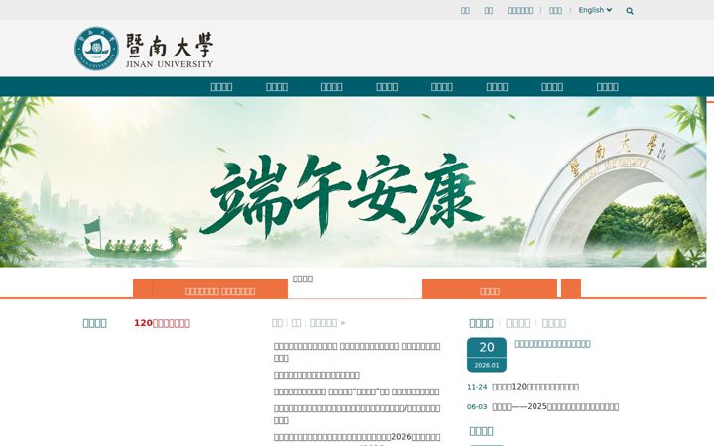Image resolution: width=714 pixels, height=446 pixels.
Task: Click the small orange square button
Action: [571, 289]
